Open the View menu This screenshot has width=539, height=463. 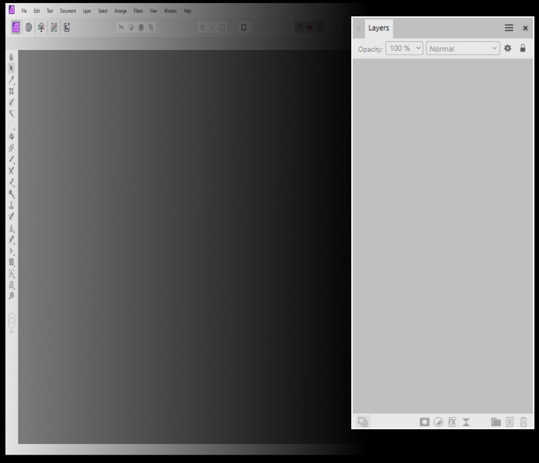(x=154, y=11)
